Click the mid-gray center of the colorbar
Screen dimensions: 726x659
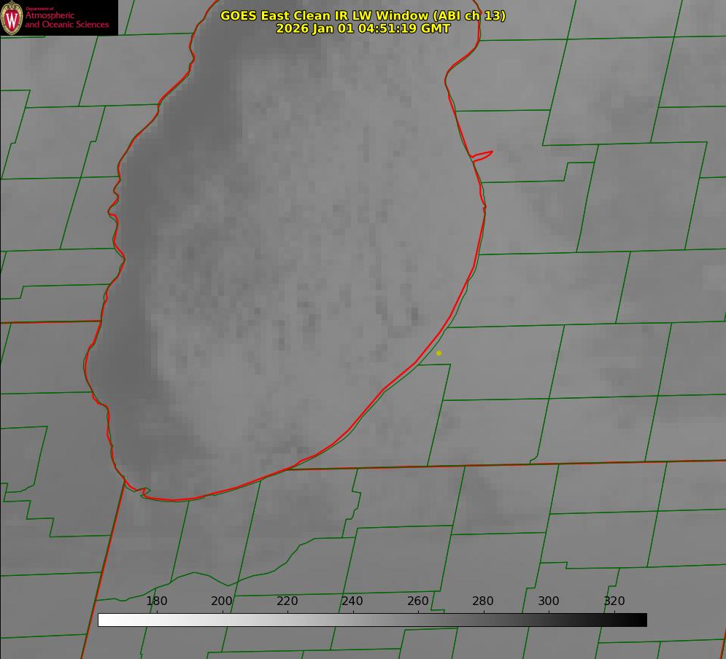pyautogui.click(x=372, y=620)
